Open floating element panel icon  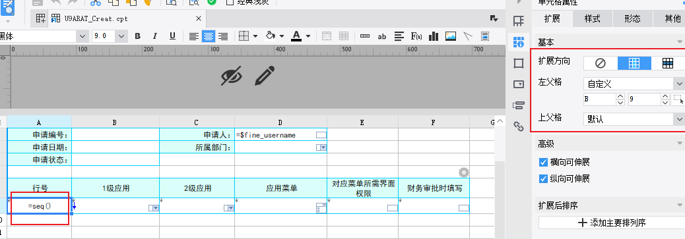click(519, 63)
